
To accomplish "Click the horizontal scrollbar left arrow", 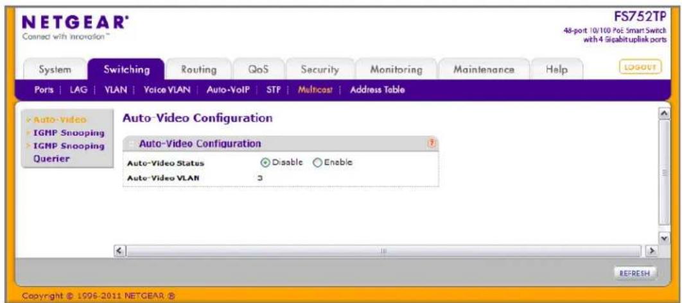I will [119, 251].
